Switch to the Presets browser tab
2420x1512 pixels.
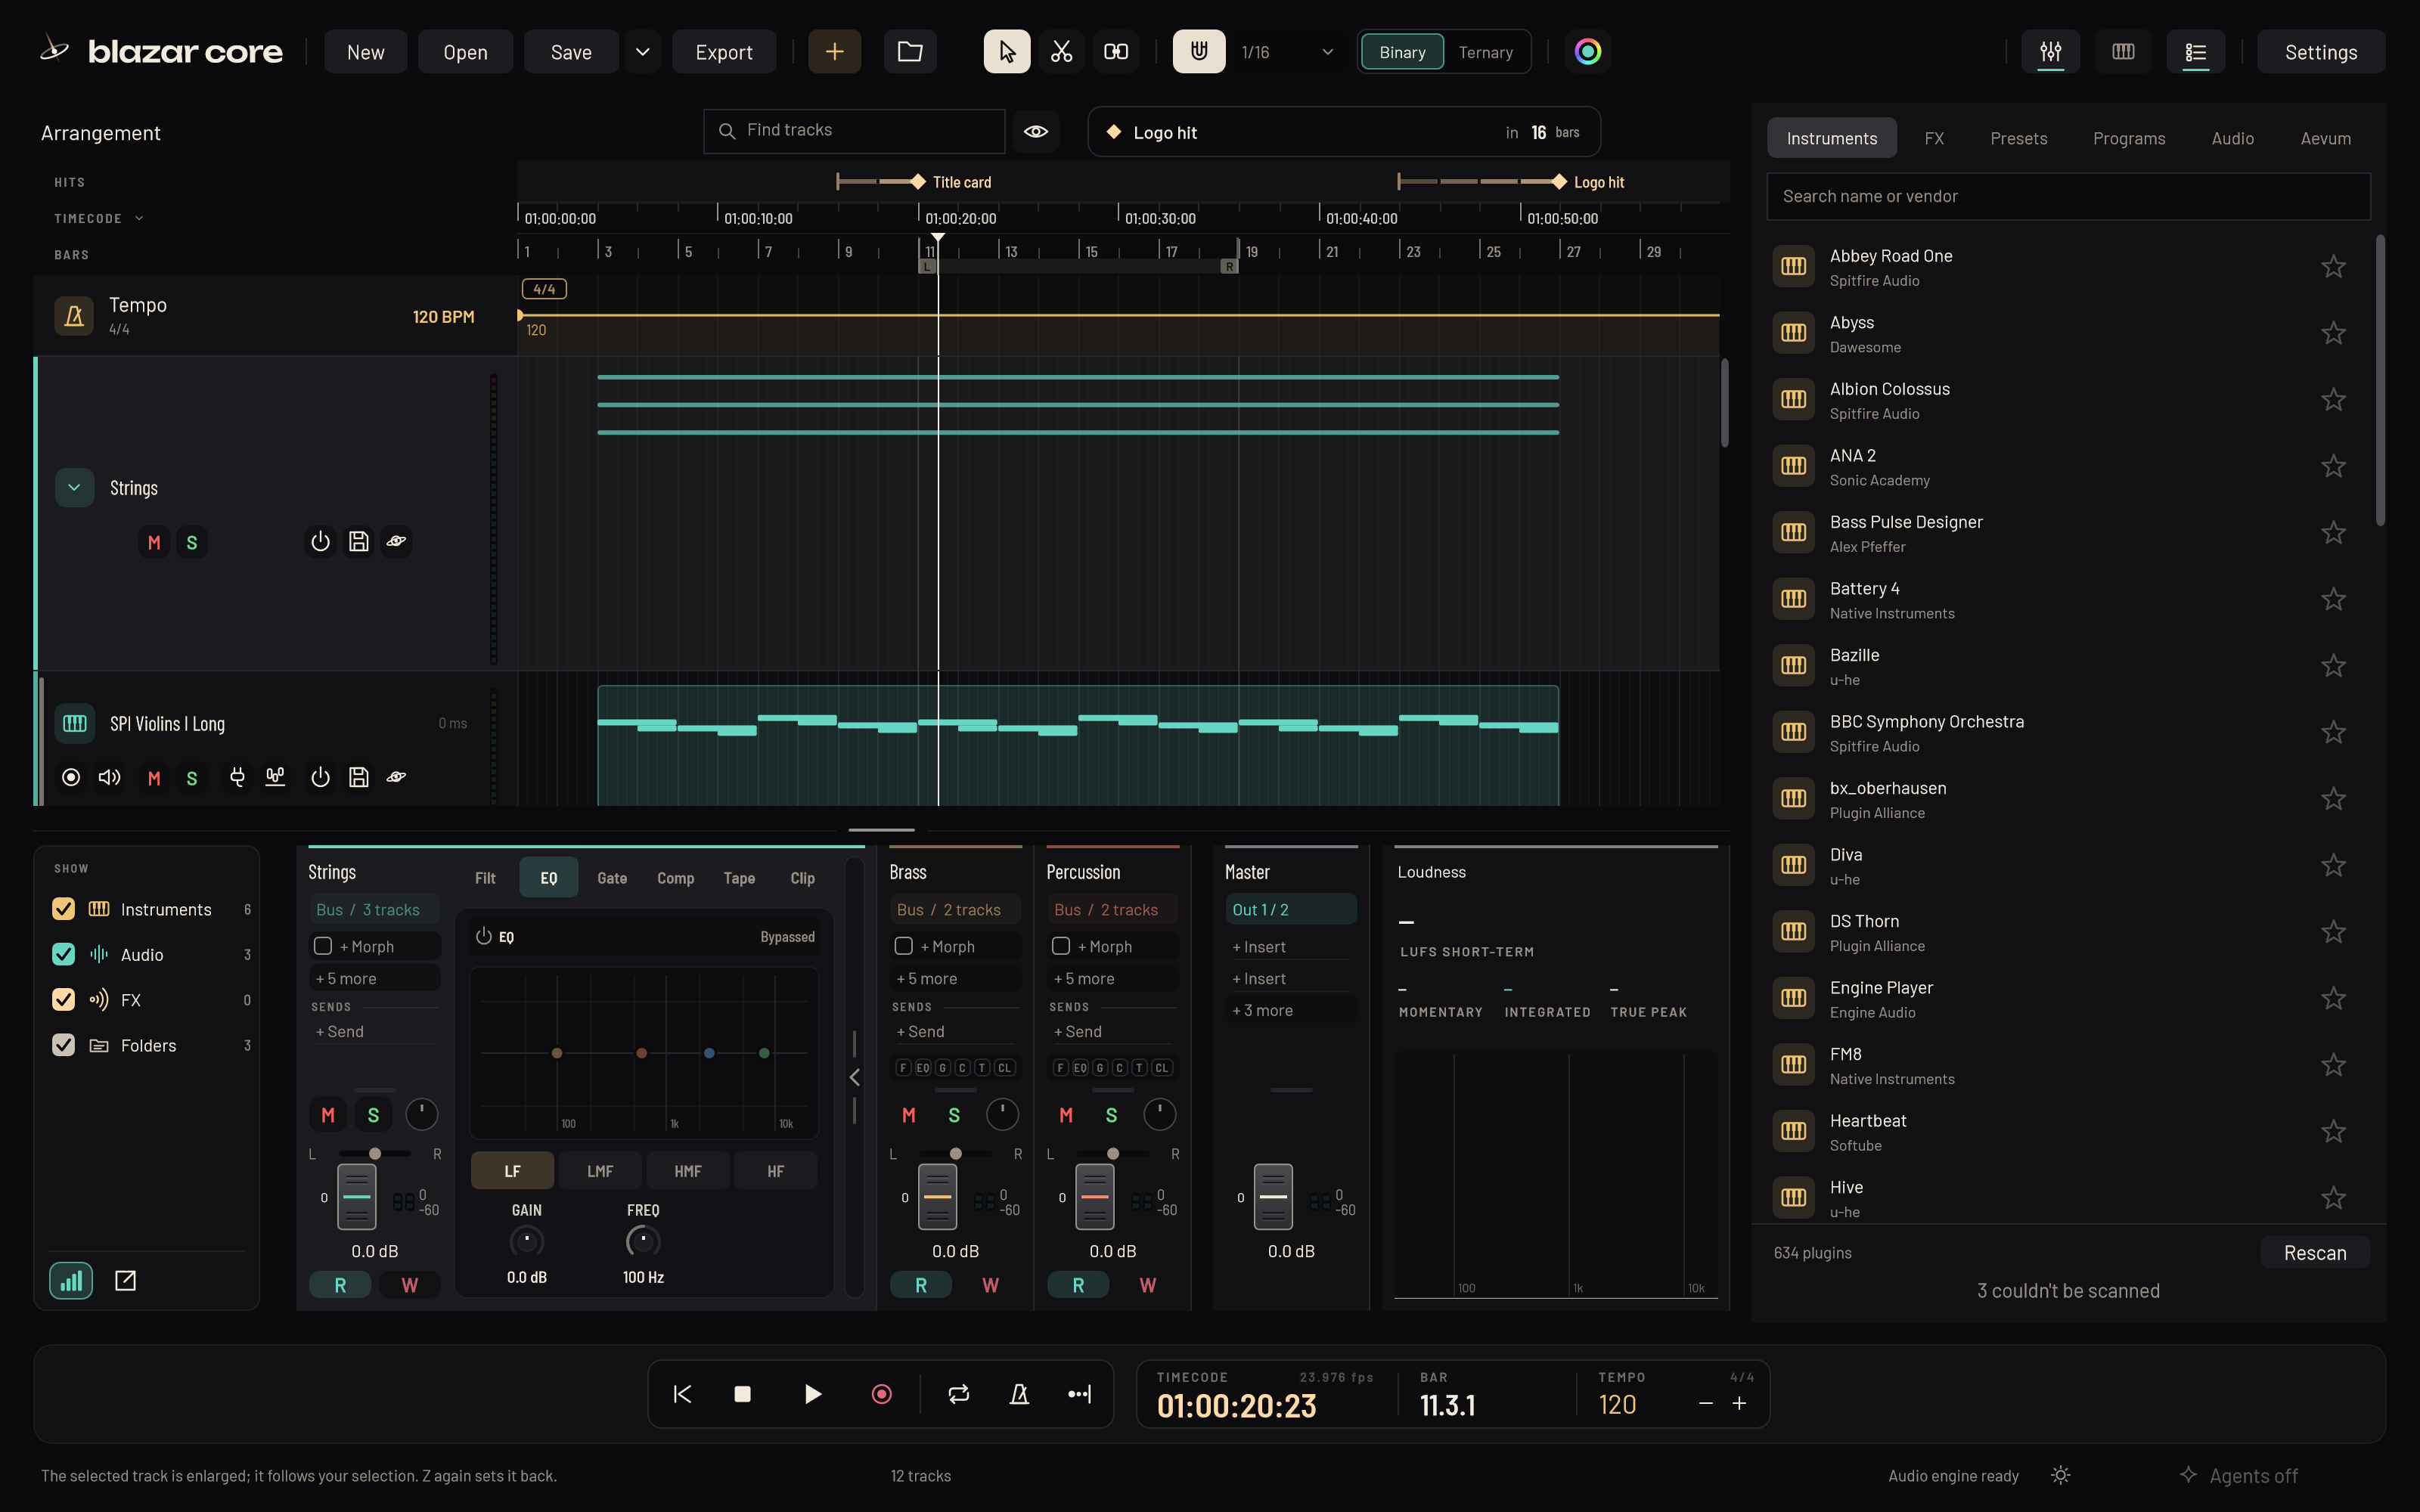[x=2018, y=138]
